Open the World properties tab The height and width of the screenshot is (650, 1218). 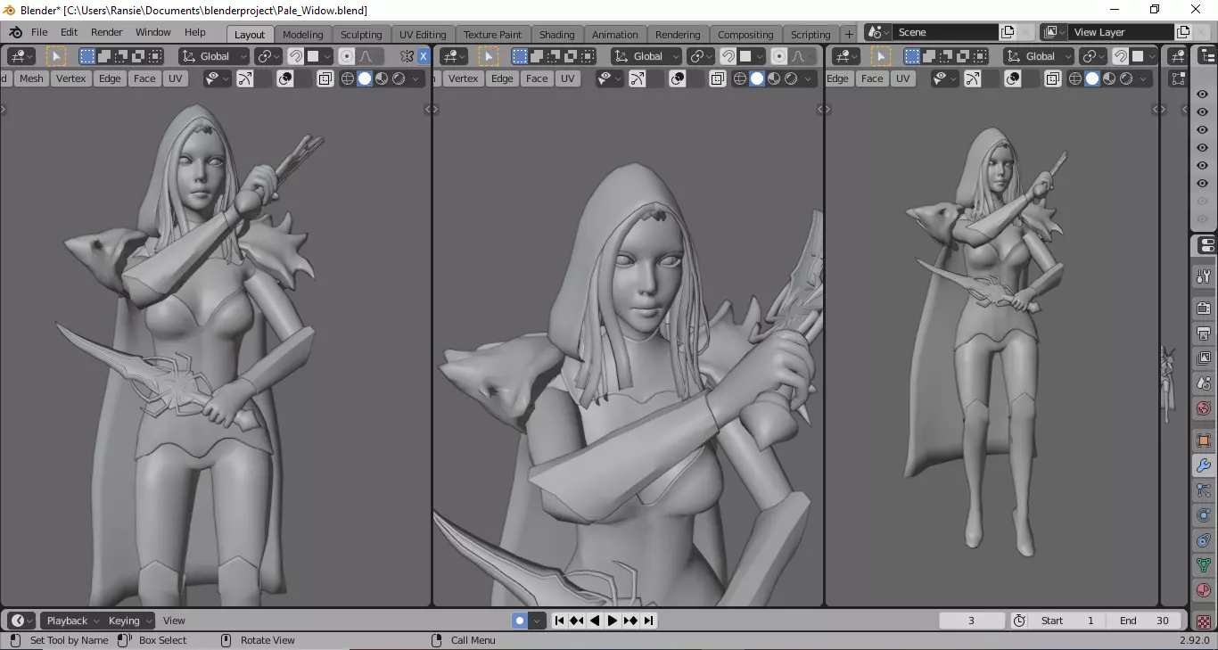click(1204, 408)
